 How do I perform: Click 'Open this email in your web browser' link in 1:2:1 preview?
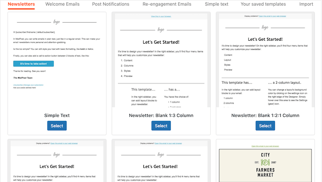(x=272, y=16)
